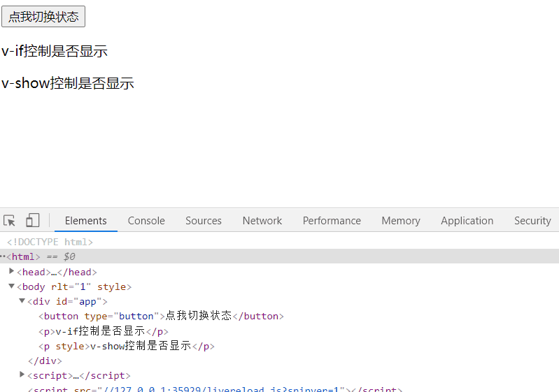559x392 pixels.
Task: Activate the inspect element picker icon
Action: click(9, 221)
